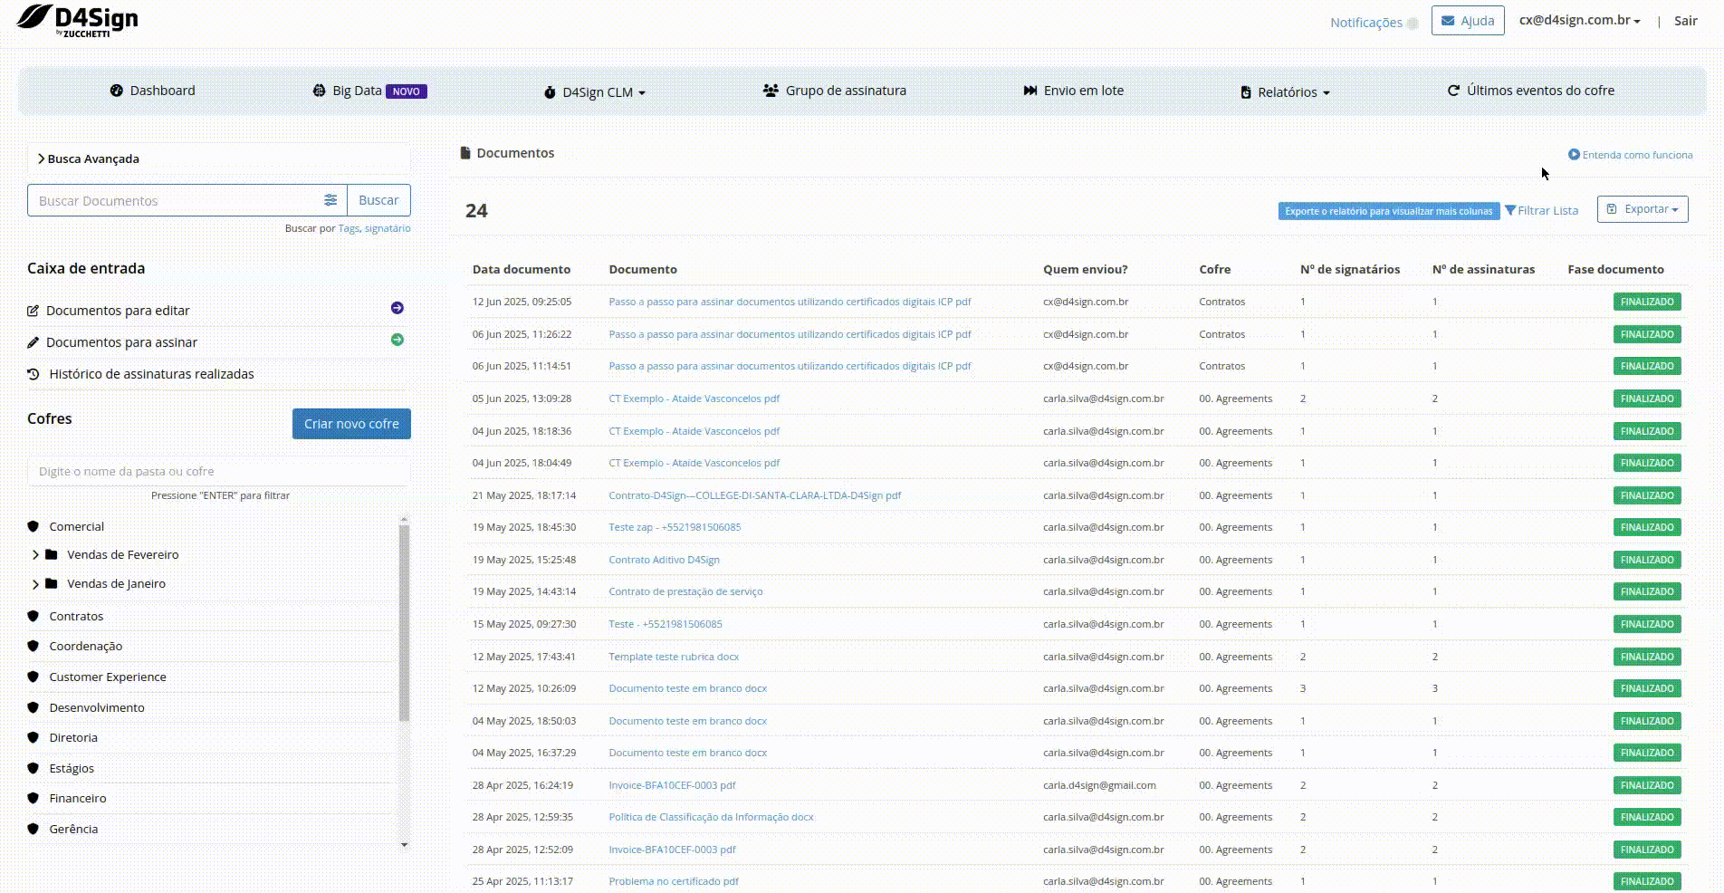This screenshot has height=893, width=1724.
Task: Click the Financeiro vault shield icon
Action: pyautogui.click(x=34, y=798)
